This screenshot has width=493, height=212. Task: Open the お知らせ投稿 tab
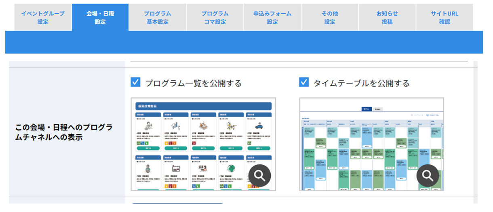pos(387,17)
